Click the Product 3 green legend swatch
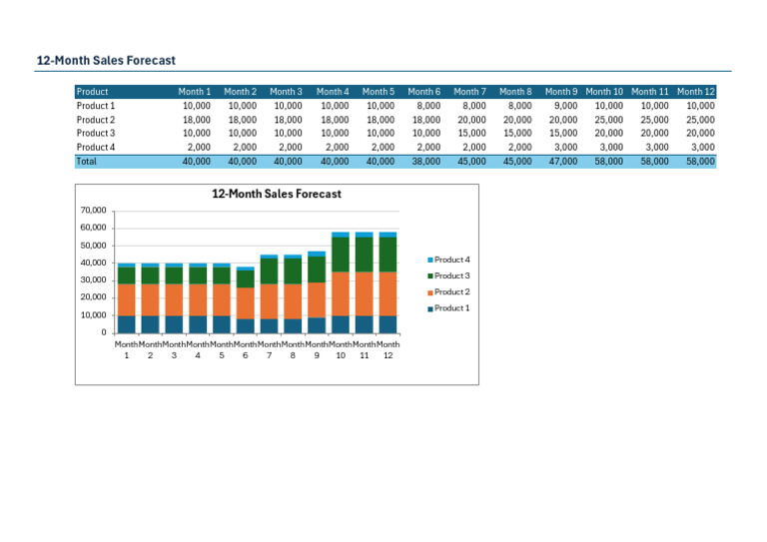767x542 pixels. coord(430,276)
